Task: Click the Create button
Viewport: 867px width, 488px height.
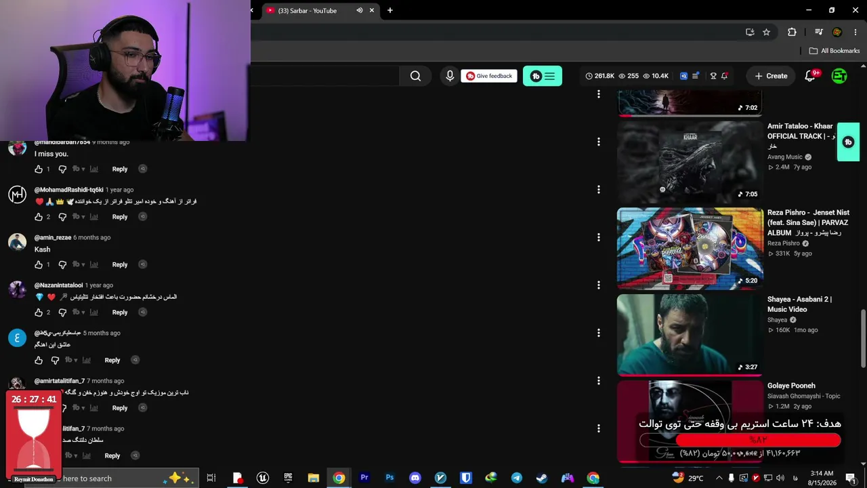Action: point(771,76)
